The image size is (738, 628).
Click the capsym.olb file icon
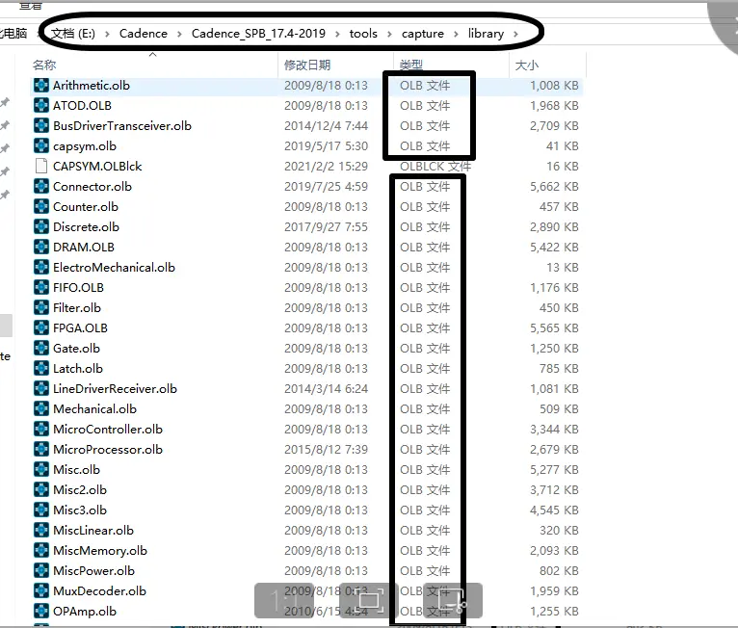[x=41, y=146]
